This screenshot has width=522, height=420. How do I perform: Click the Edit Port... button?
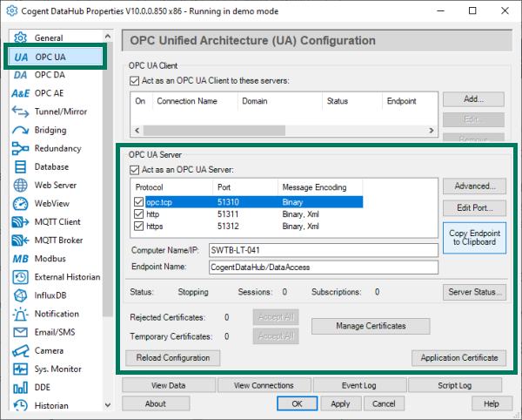pos(474,208)
